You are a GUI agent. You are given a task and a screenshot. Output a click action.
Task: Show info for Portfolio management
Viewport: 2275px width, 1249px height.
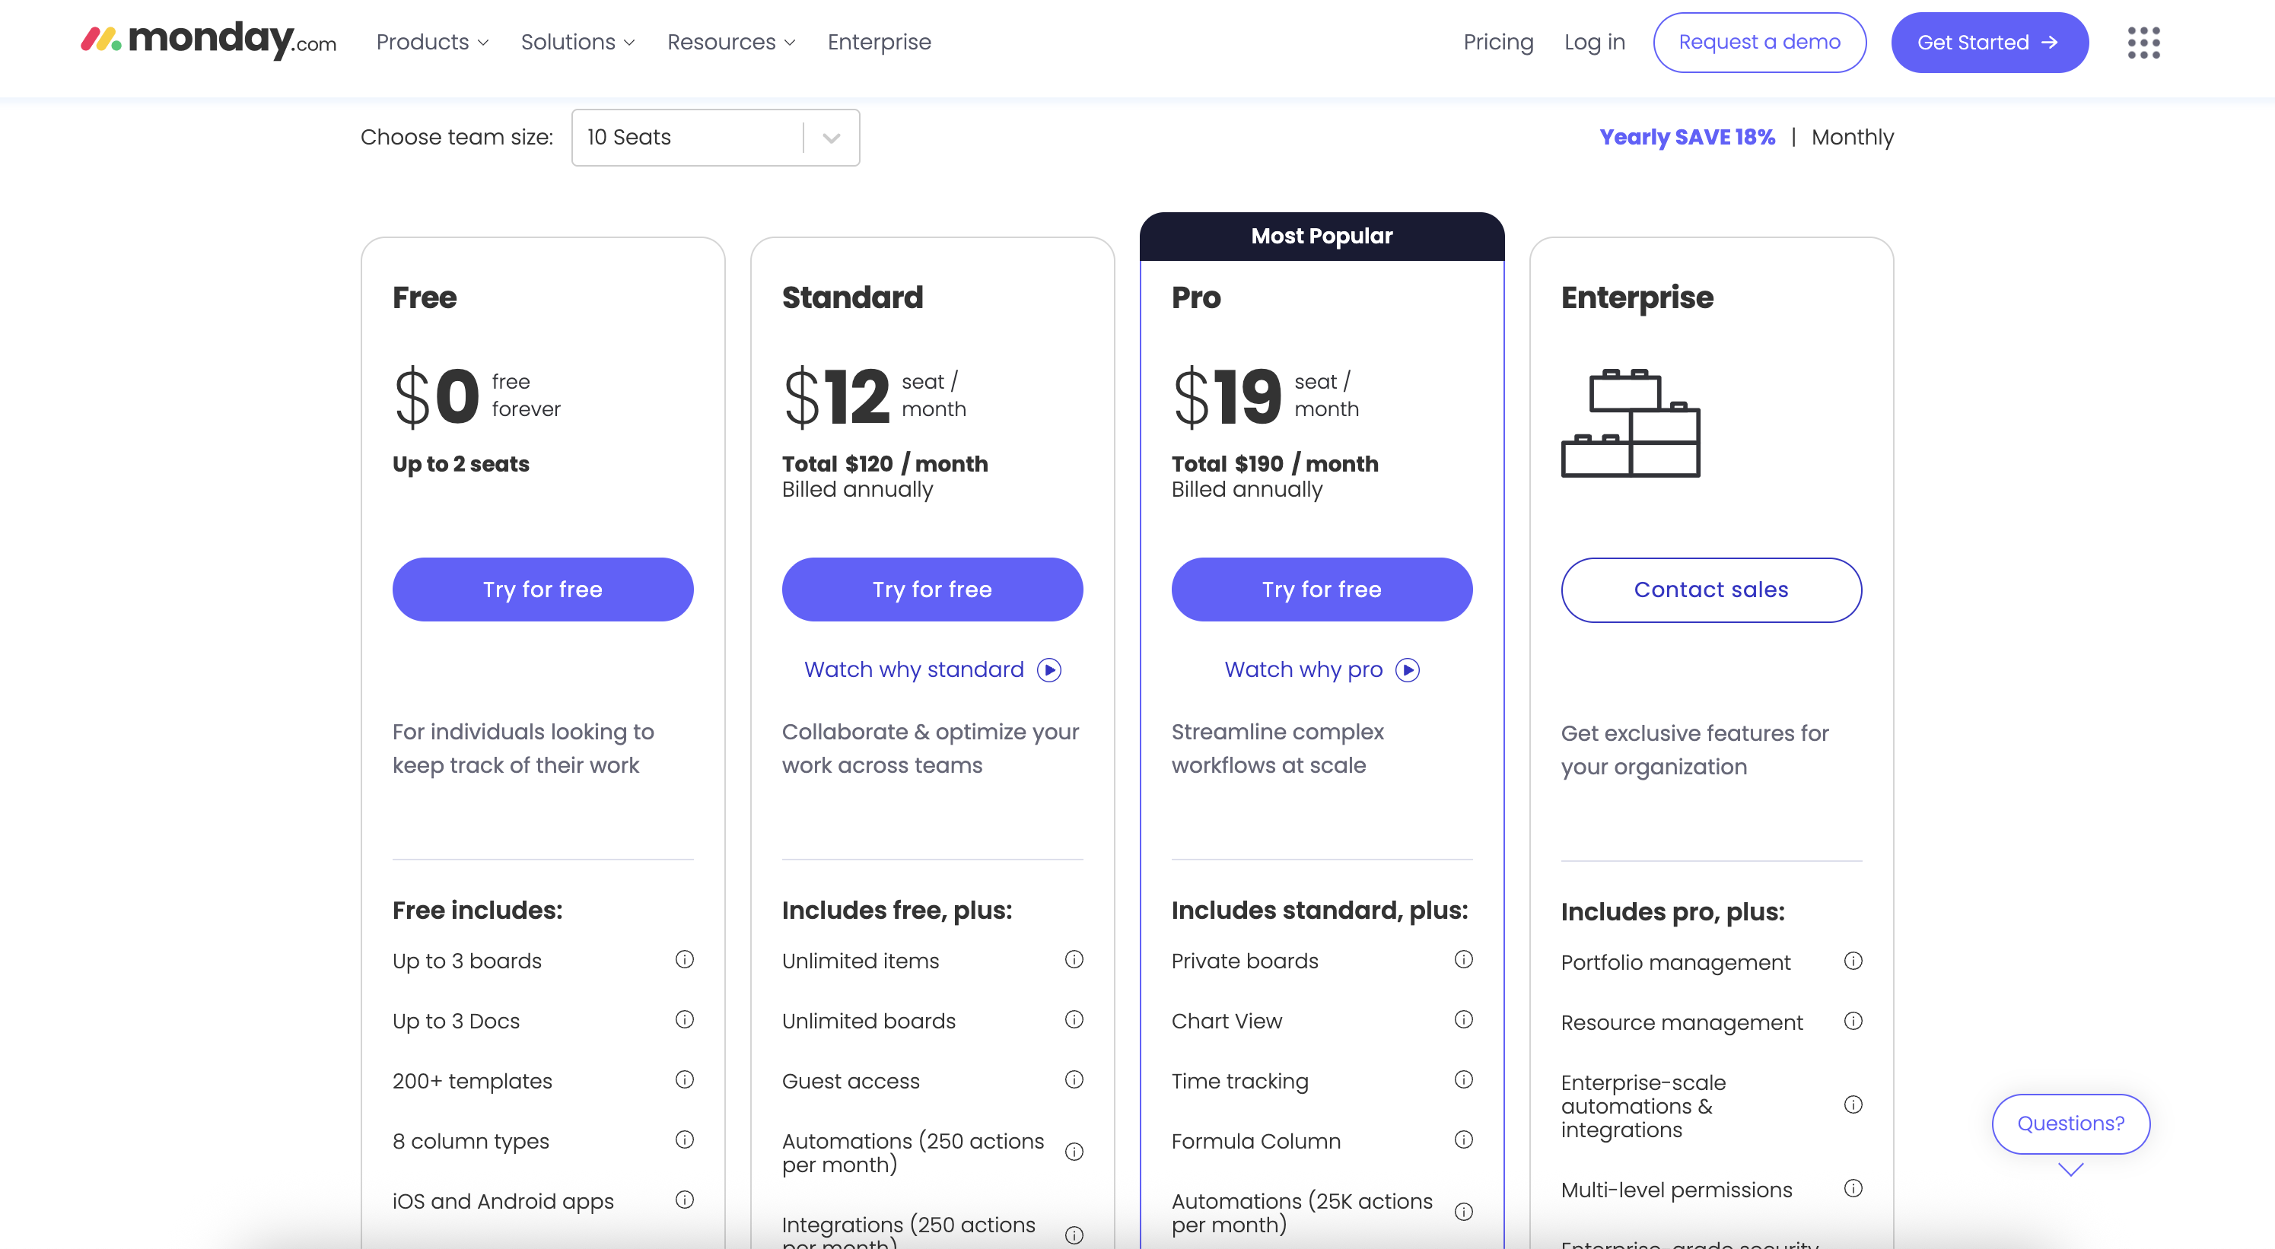[x=1853, y=961]
